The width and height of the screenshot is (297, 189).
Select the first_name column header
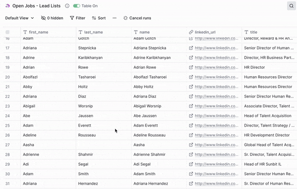pos(48,32)
